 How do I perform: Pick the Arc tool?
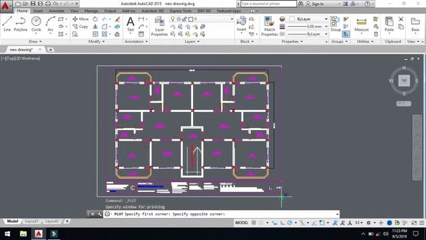(x=51, y=24)
